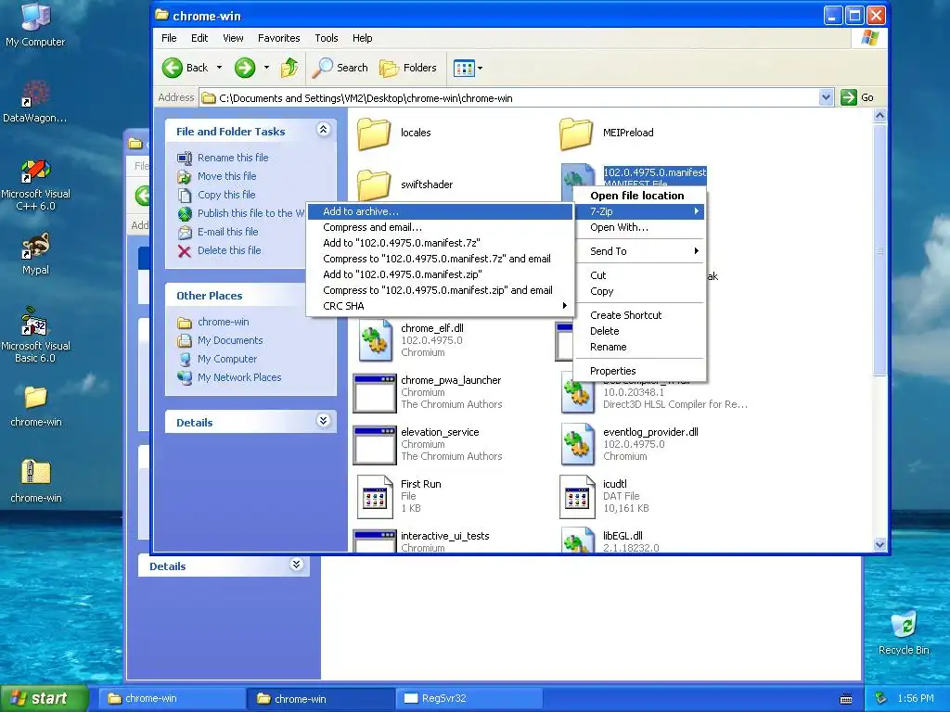The height and width of the screenshot is (712, 950).
Task: Open the View menu
Action: [x=233, y=38]
